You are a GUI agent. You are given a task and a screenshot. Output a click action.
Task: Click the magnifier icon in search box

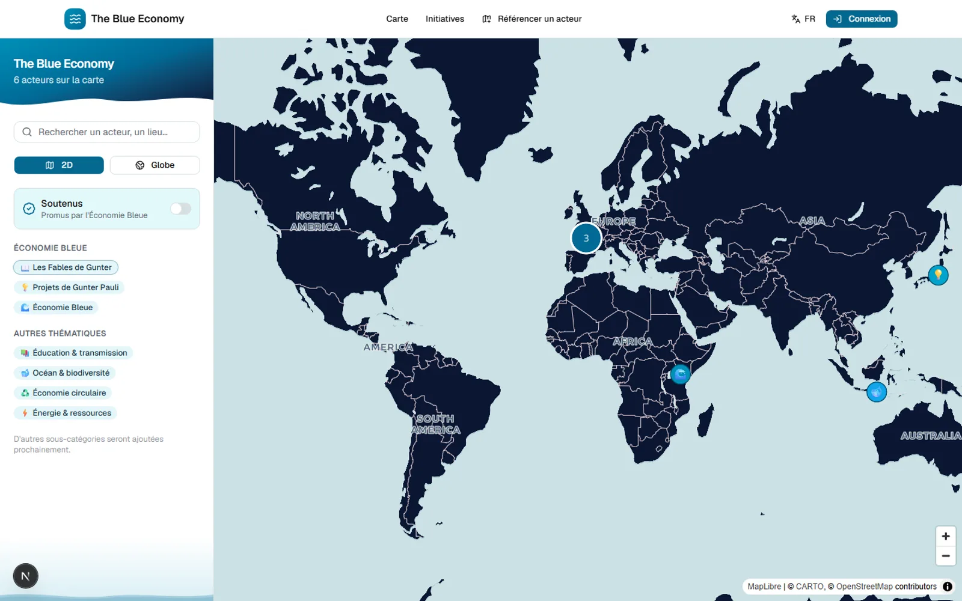pyautogui.click(x=27, y=132)
